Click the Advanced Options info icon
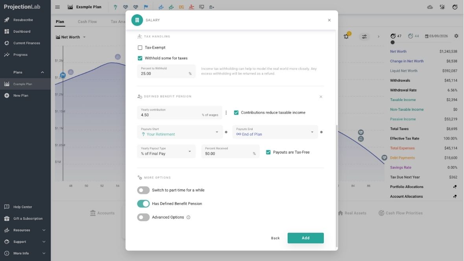Image resolution: width=464 pixels, height=261 pixels. [x=188, y=217]
